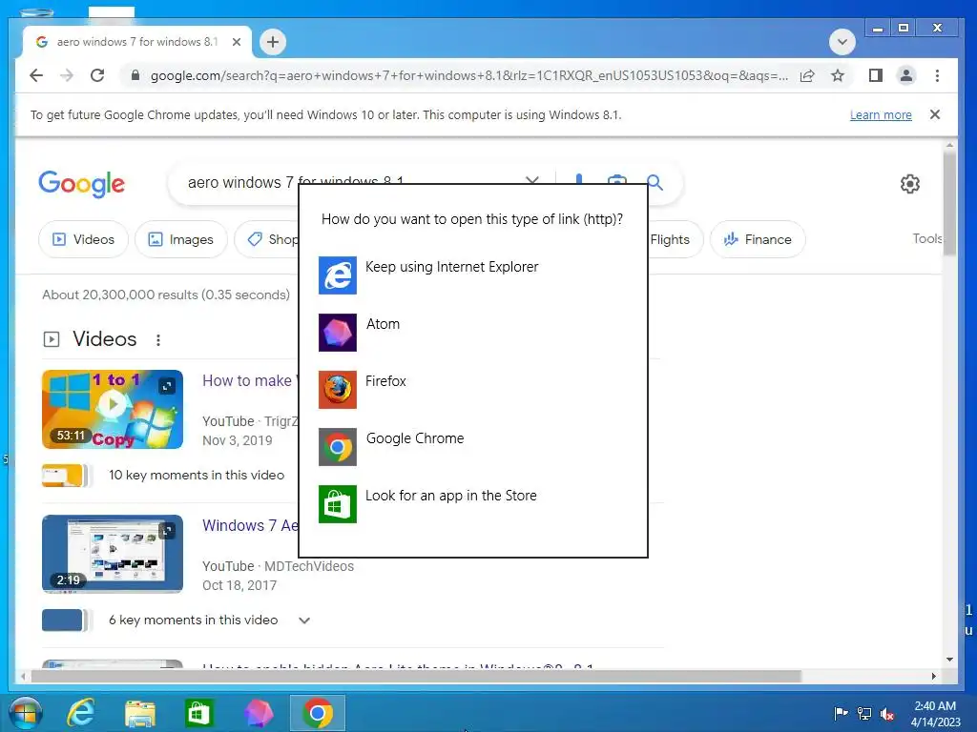Image resolution: width=977 pixels, height=732 pixels.
Task: Search by image using the camera icon
Action: tap(617, 180)
